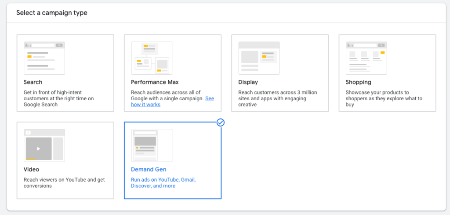Click "Run ads on YouTube, Gmail" description
Viewport: 450px width, 215px height.
point(163,183)
